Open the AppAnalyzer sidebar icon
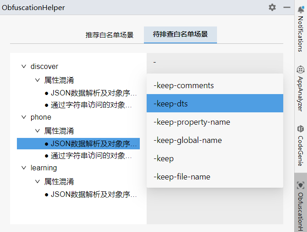The image size is (307, 232). pyautogui.click(x=301, y=70)
